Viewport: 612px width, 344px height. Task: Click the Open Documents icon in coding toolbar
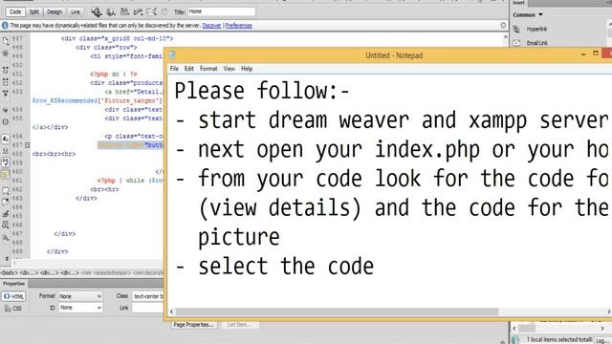coord(6,40)
